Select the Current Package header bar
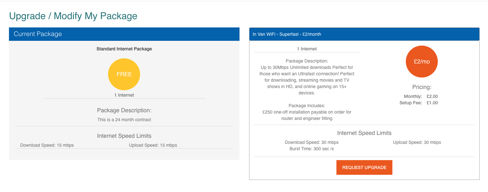 [x=37, y=34]
